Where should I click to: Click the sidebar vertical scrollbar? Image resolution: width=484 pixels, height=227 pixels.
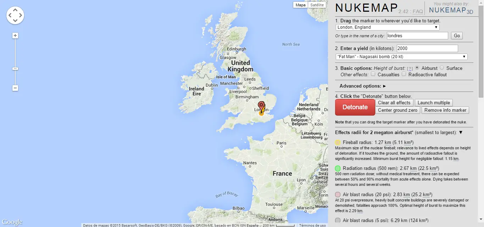[481, 51]
